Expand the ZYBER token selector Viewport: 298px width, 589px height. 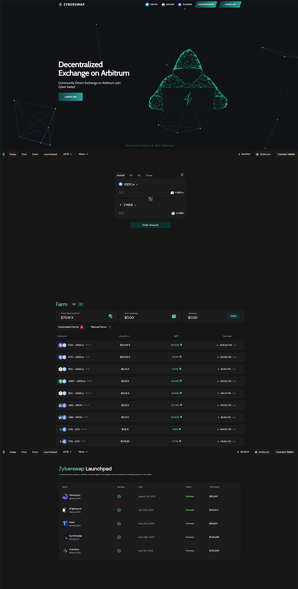coord(128,205)
